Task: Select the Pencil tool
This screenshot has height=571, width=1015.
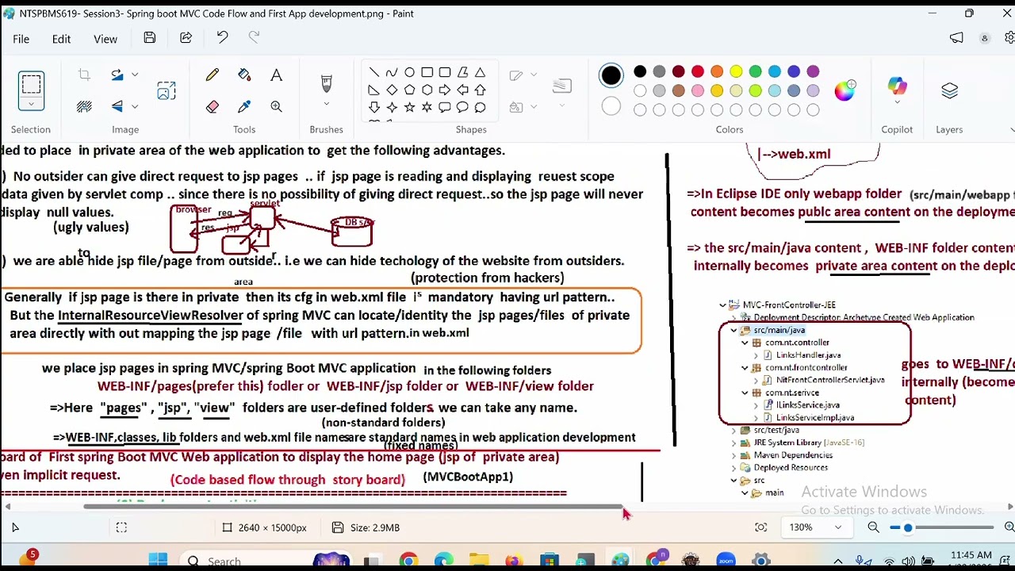Action: pos(213,75)
